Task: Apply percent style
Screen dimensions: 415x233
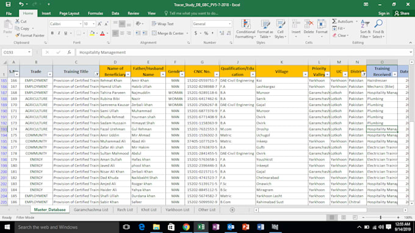Action: point(206,33)
